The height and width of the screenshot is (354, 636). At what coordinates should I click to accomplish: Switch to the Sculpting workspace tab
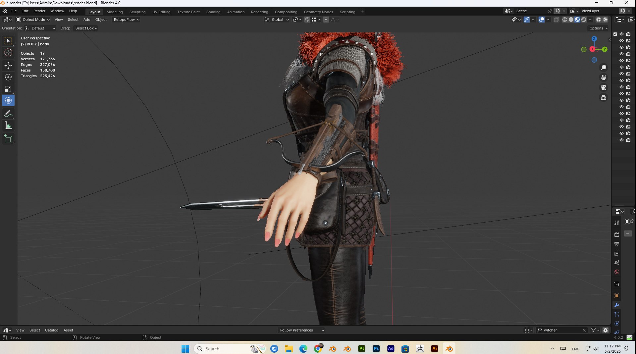click(x=137, y=12)
